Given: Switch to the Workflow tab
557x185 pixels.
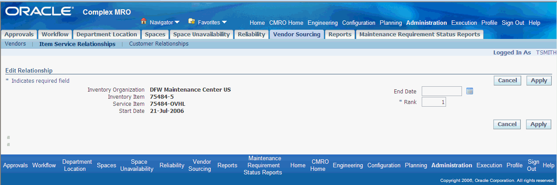Looking at the screenshot, I should click(x=55, y=34).
